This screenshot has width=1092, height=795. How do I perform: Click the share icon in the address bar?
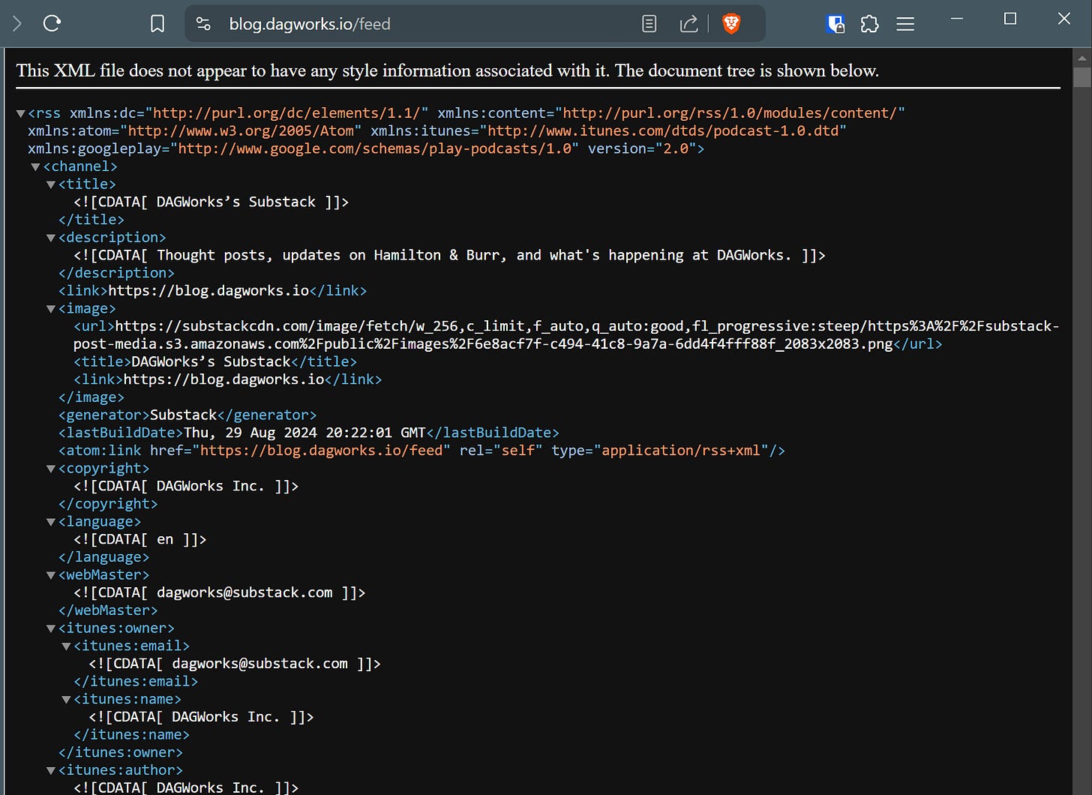tap(688, 24)
